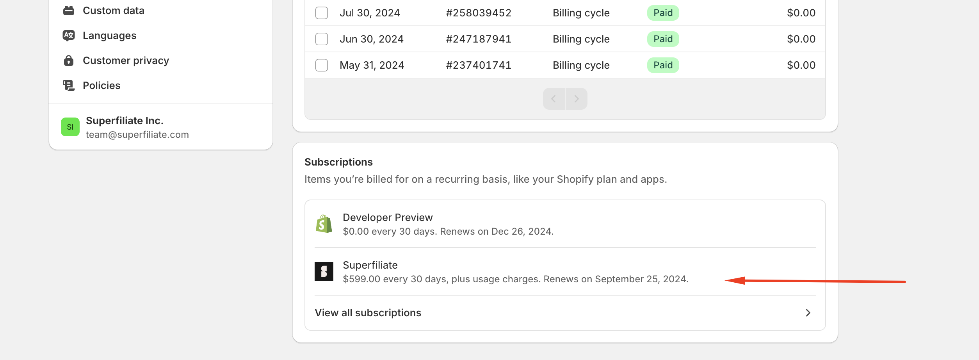979x360 pixels.
Task: Open View all subscriptions
Action: (x=565, y=313)
